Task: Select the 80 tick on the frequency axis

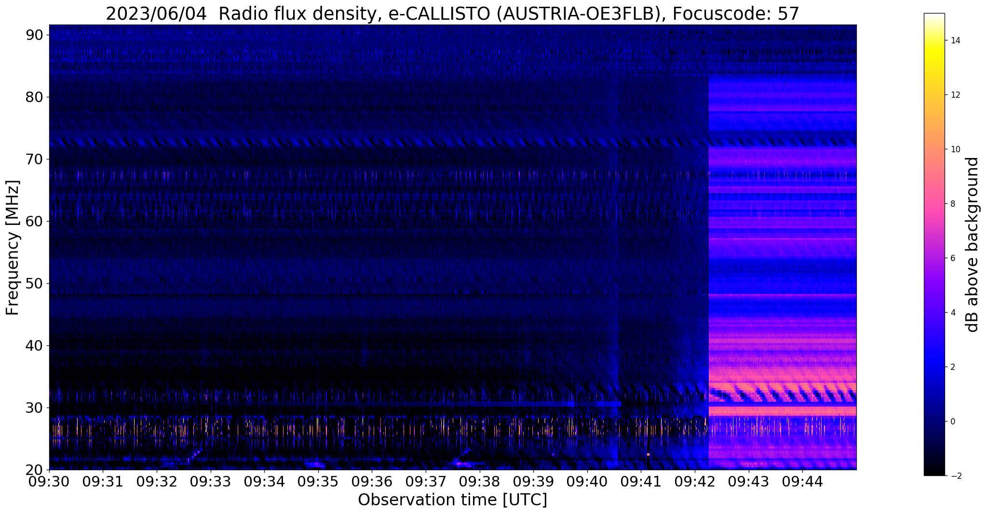Action: click(x=35, y=97)
